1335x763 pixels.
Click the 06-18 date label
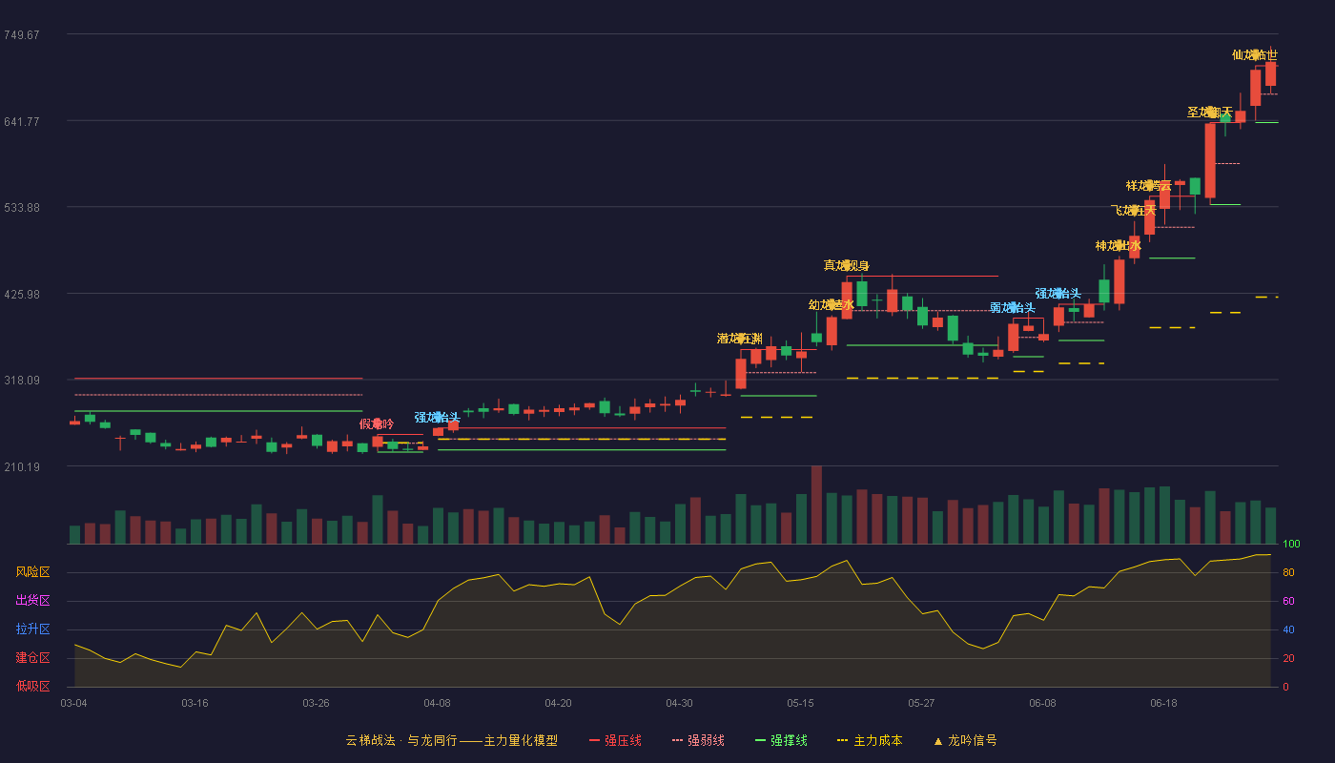click(x=1163, y=703)
